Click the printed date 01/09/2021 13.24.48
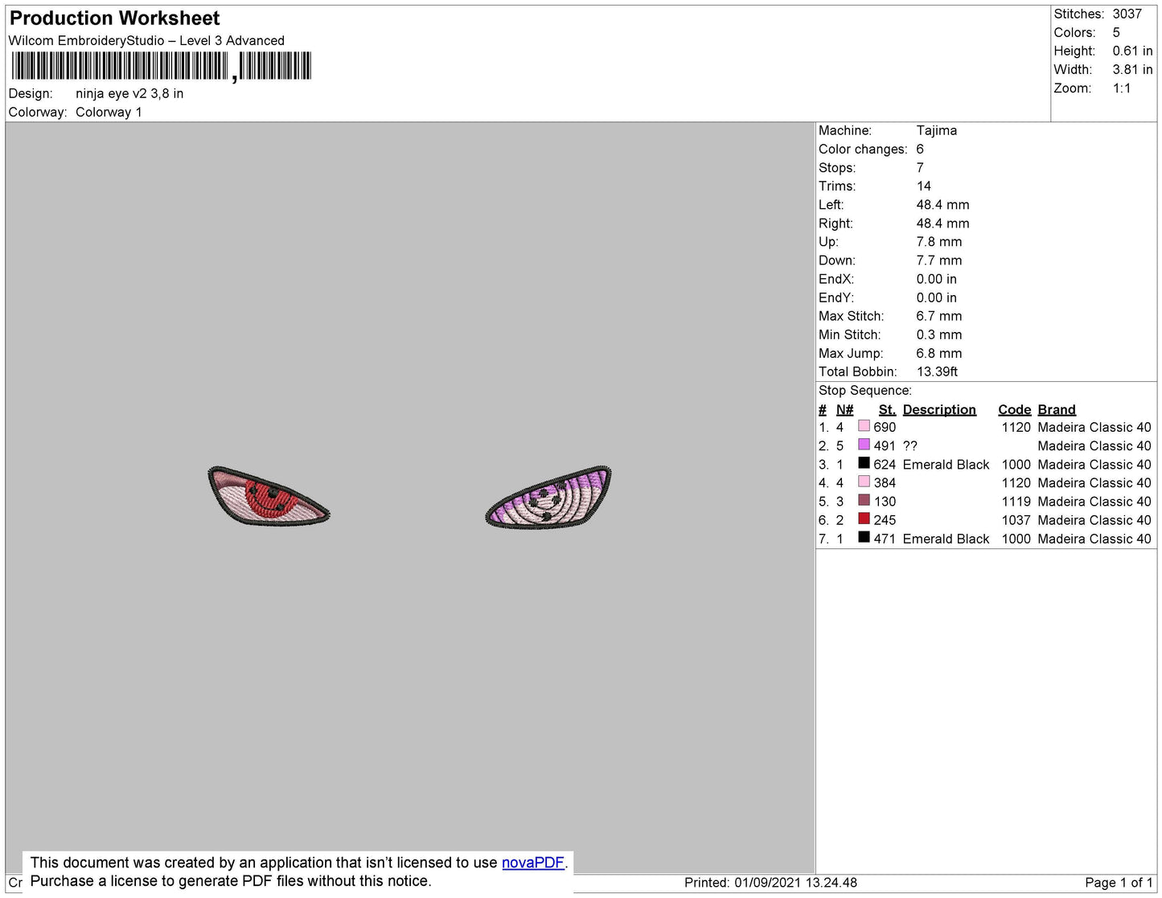This screenshot has height=898, width=1162. (x=795, y=883)
